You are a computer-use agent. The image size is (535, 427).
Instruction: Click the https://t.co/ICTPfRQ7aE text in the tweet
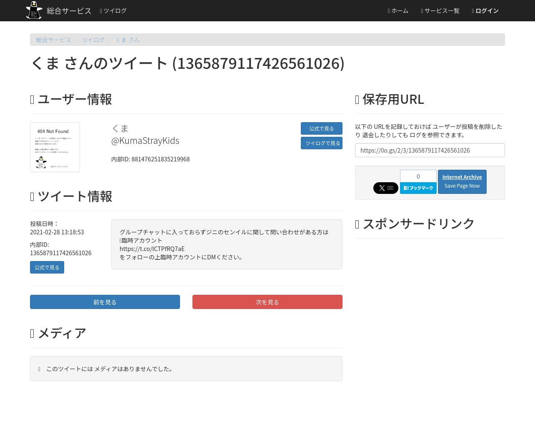[152, 249]
